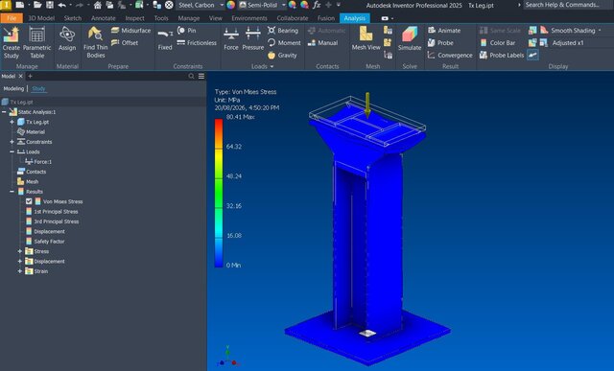Toggle the Color Bar display
The width and height of the screenshot is (614, 371).
pyautogui.click(x=498, y=42)
